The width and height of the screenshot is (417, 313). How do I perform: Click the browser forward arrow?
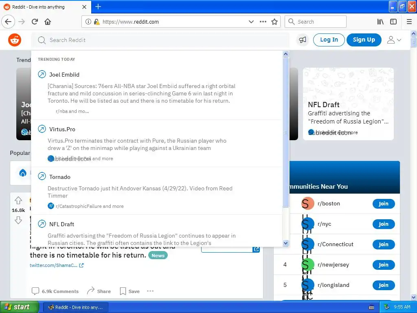tap(22, 22)
